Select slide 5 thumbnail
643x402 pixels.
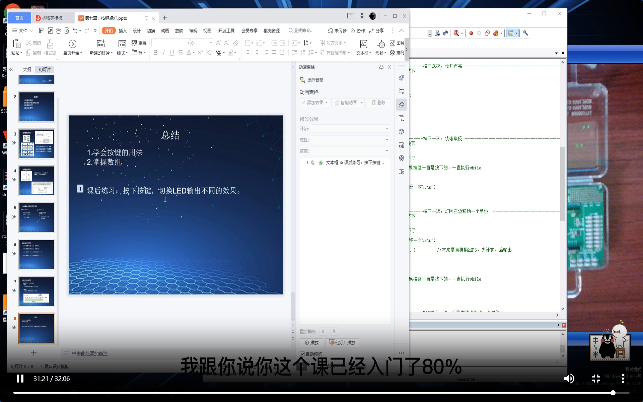(x=37, y=217)
